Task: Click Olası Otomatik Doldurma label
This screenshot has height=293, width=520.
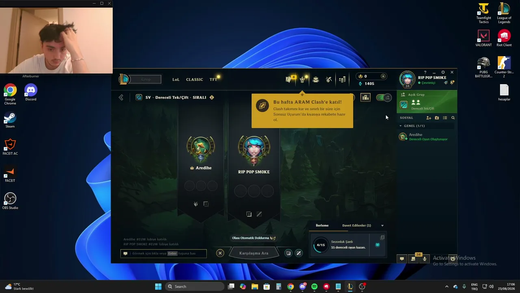Action: tap(254, 238)
